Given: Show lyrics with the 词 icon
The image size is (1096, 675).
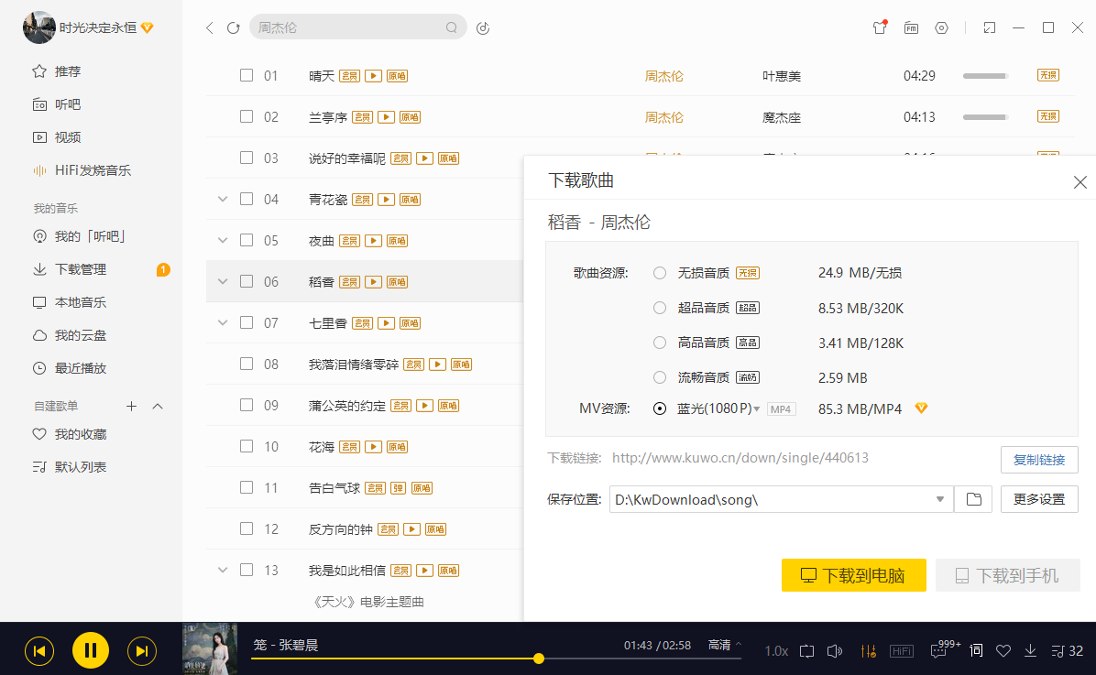Looking at the screenshot, I should point(977,650).
